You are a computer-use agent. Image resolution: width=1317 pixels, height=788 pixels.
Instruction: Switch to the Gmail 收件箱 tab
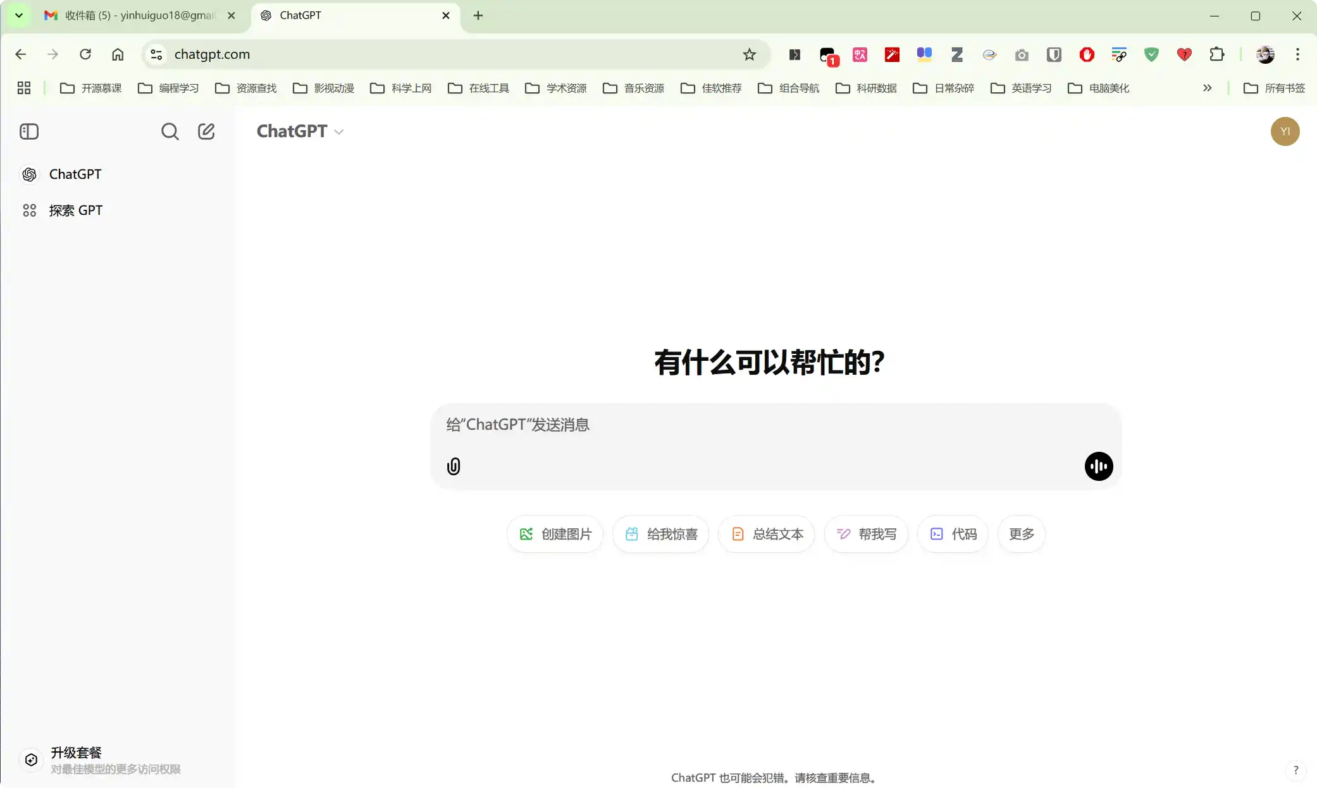point(139,16)
